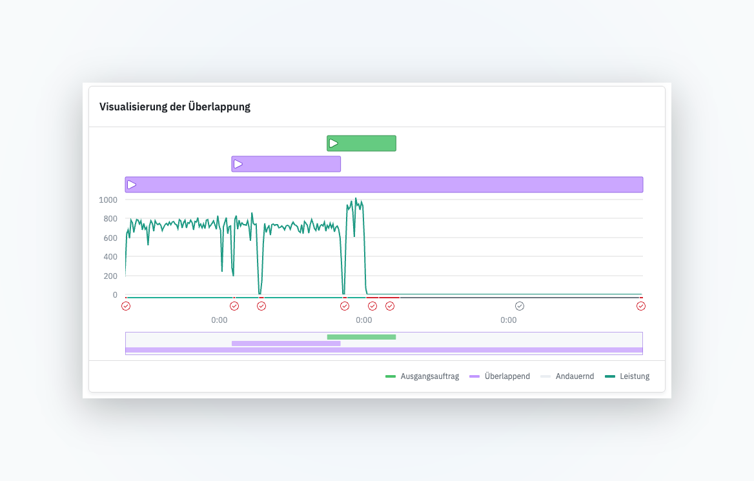Click the 400 y-axis label
This screenshot has width=754, height=481.
click(110, 257)
